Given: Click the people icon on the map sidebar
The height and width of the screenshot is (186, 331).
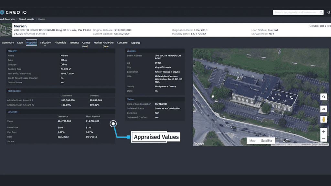Looking at the screenshot, I should tap(324, 109).
